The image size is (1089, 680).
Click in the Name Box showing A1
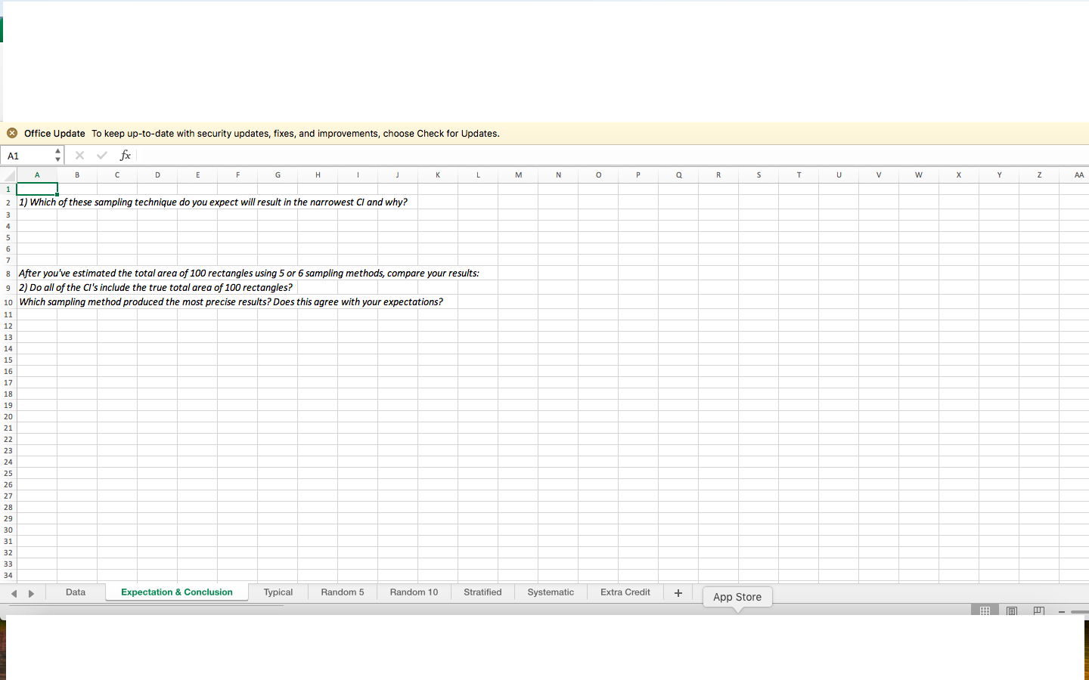28,156
